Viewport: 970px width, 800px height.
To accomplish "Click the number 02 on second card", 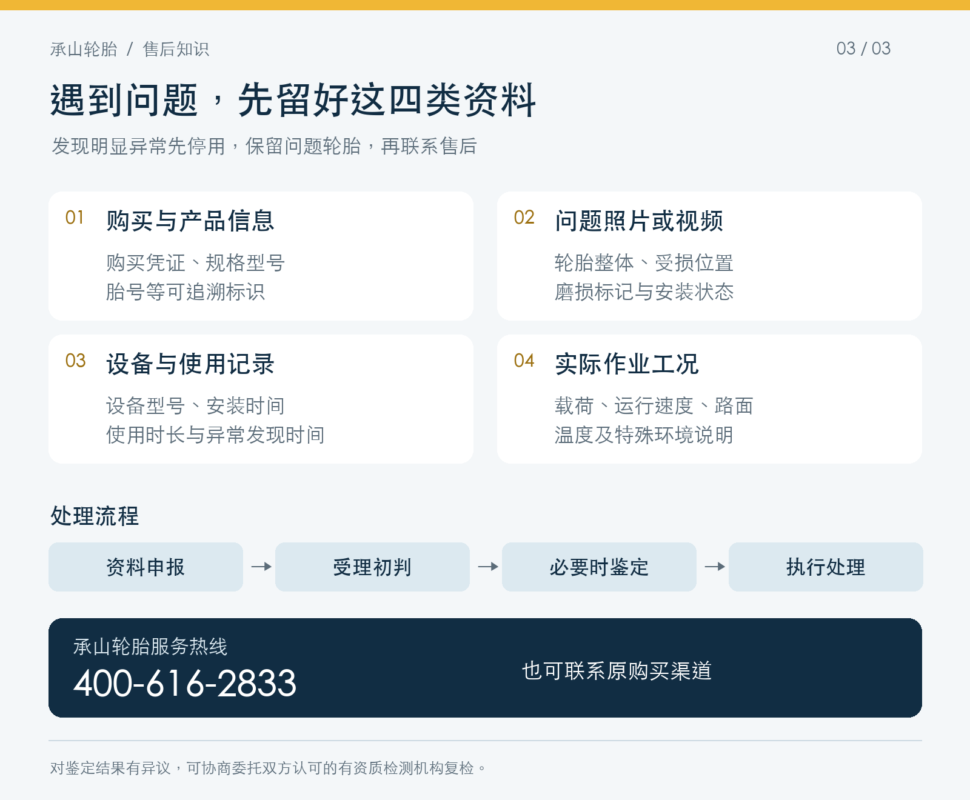I will point(524,218).
